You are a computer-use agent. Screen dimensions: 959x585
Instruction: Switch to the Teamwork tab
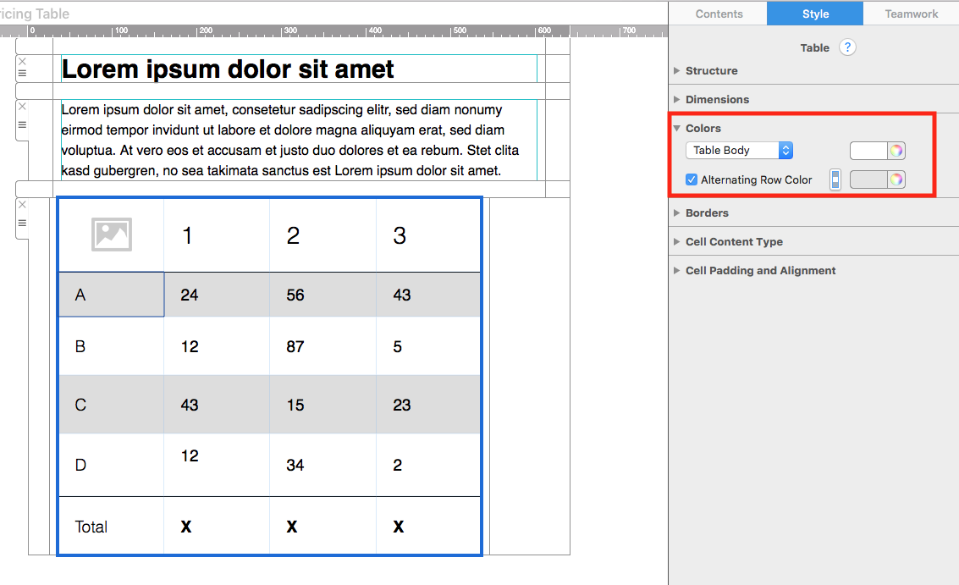pyautogui.click(x=911, y=14)
